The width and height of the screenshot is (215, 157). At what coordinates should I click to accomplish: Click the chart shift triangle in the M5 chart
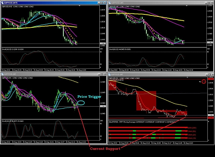coord(186,6)
